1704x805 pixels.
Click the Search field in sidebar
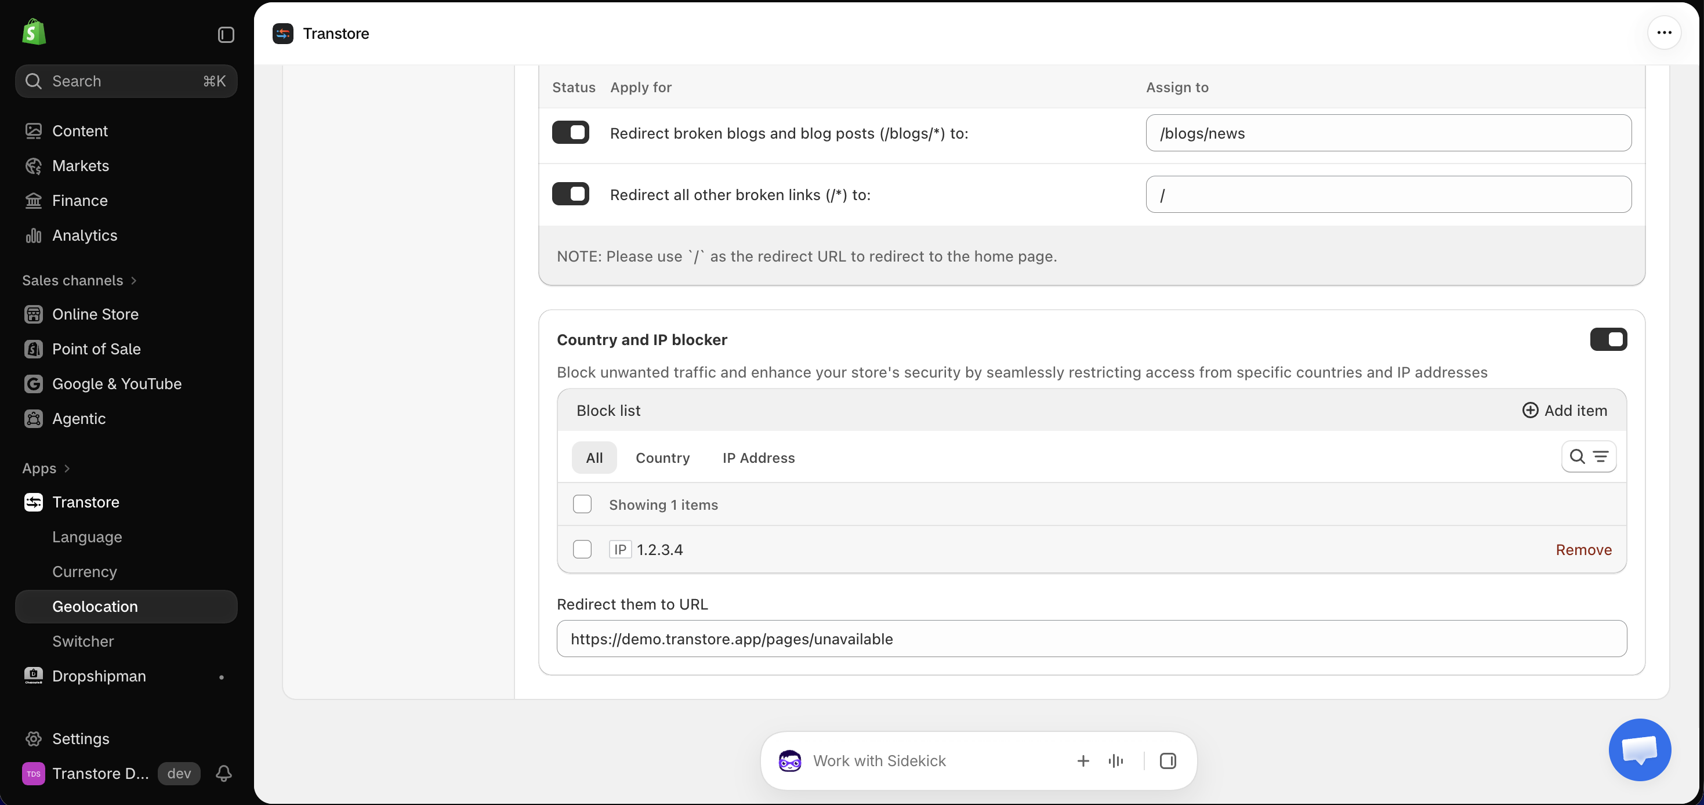pos(126,81)
